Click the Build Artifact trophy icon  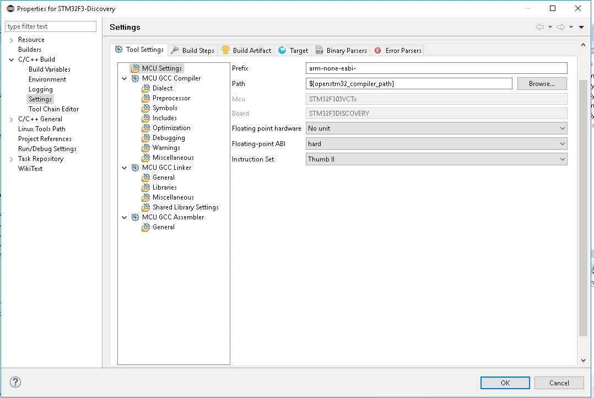(226, 50)
